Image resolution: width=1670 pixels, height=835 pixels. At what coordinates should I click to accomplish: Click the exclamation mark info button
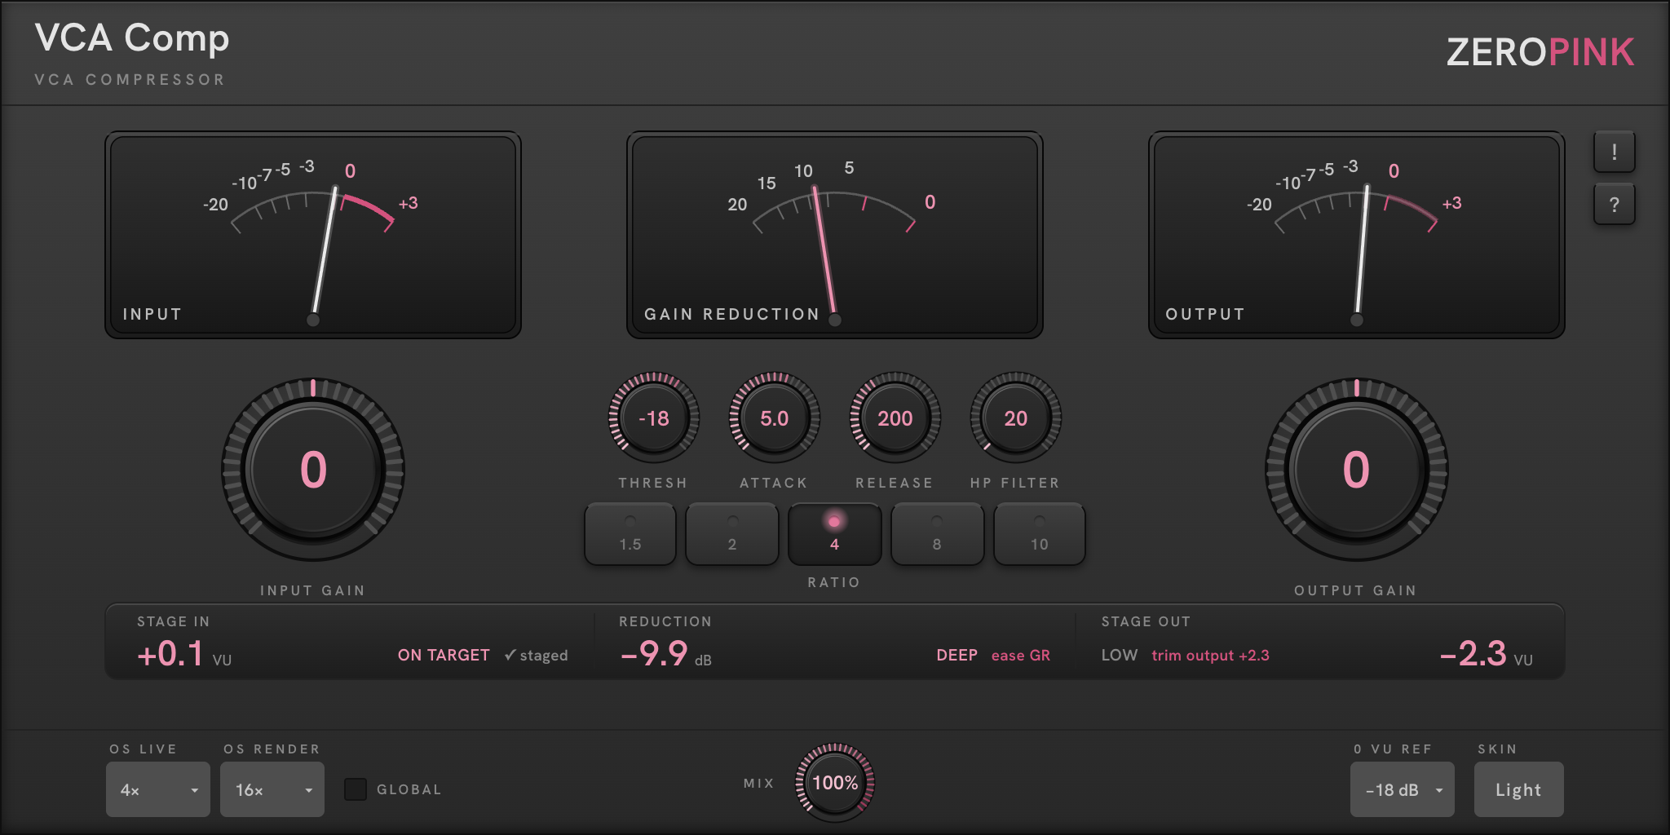1614,152
